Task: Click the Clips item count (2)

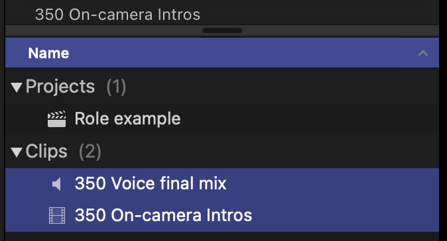Action: [90, 152]
